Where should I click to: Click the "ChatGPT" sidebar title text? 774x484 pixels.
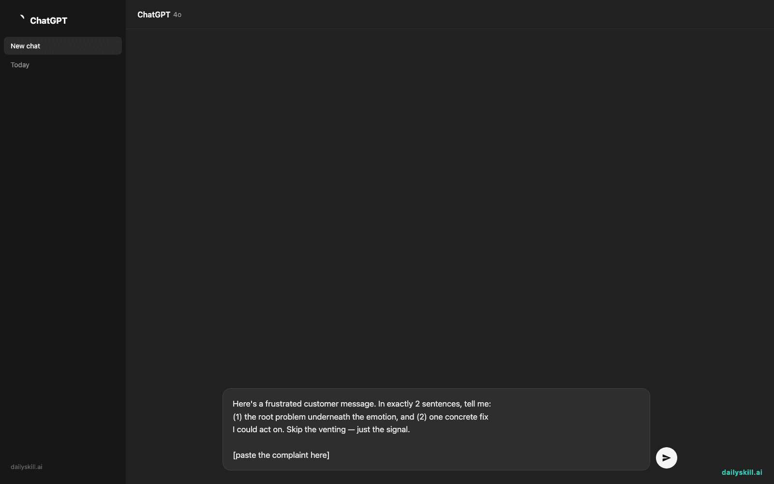pos(48,20)
